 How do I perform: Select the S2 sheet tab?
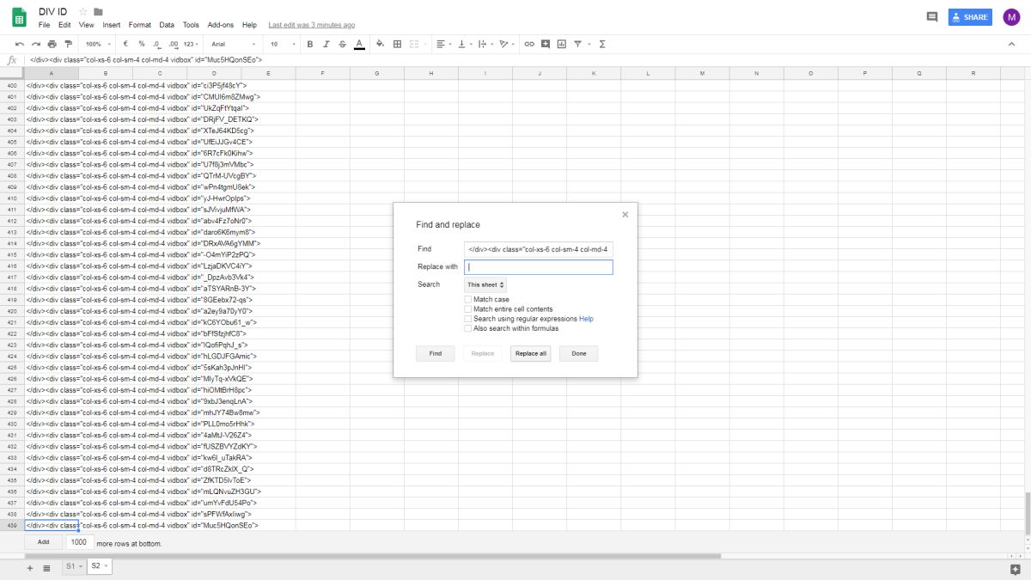coord(99,567)
